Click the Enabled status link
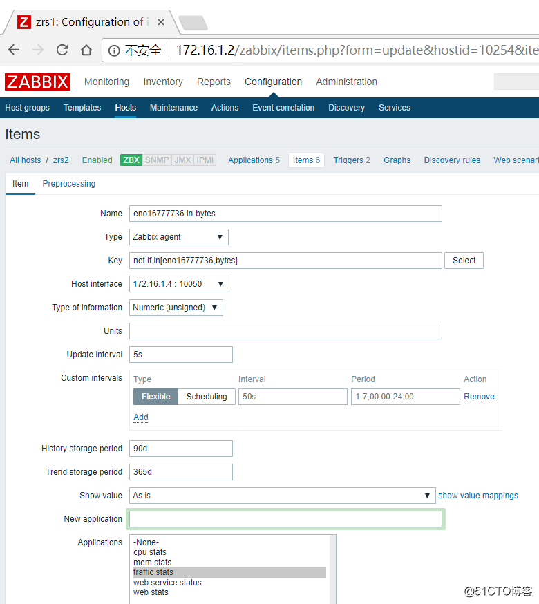The image size is (539, 604). (97, 160)
